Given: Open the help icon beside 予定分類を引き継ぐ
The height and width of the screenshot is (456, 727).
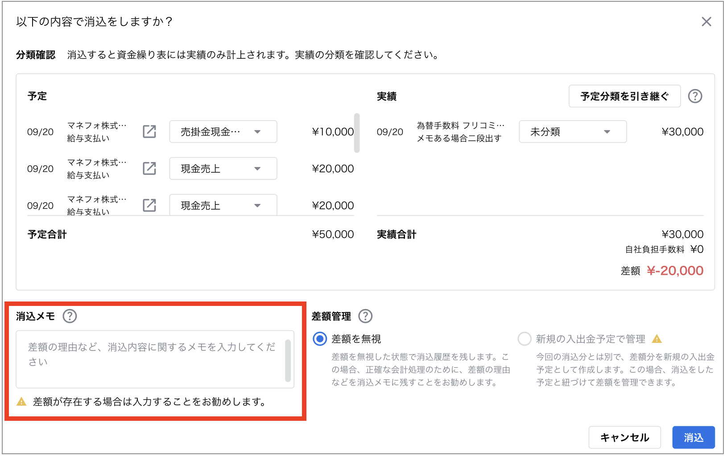Looking at the screenshot, I should pyautogui.click(x=695, y=96).
